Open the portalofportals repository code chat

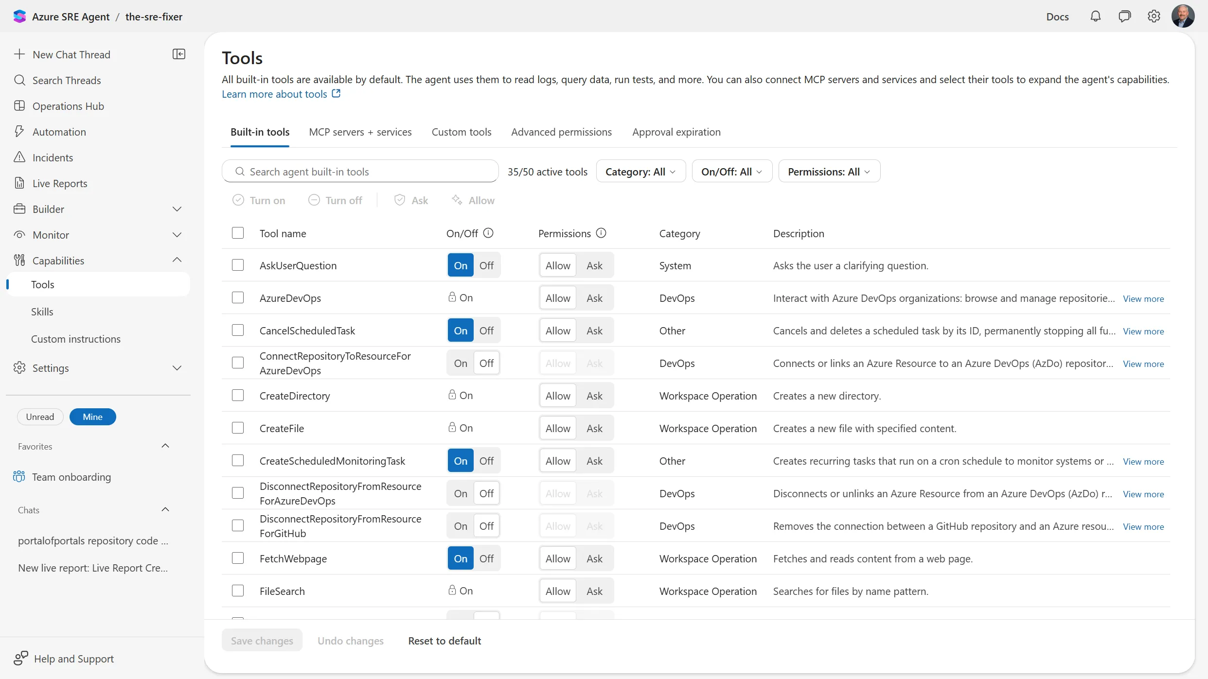(93, 540)
